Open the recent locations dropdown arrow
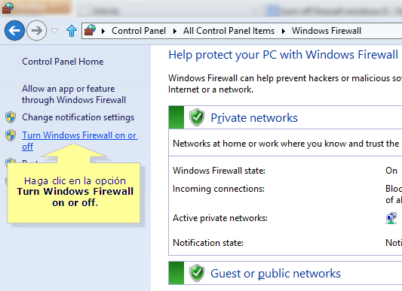The height and width of the screenshot is (291, 402). pyautogui.click(x=54, y=31)
